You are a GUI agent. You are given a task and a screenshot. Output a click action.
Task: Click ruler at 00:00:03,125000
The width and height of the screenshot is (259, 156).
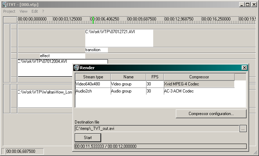67,19
